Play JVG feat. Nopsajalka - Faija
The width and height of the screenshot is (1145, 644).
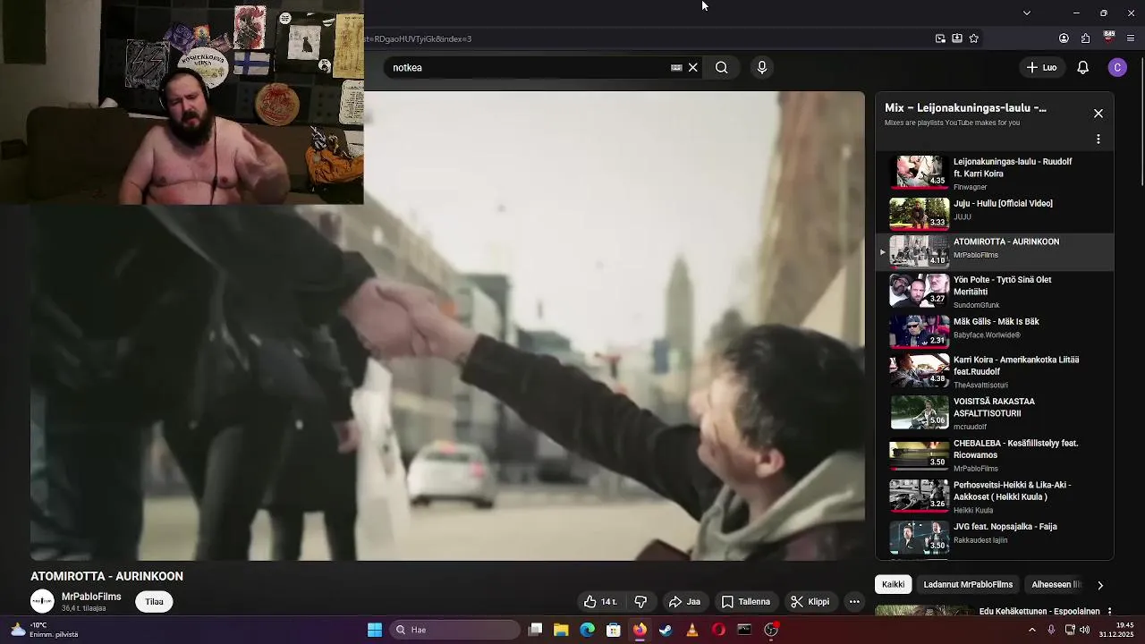click(995, 538)
